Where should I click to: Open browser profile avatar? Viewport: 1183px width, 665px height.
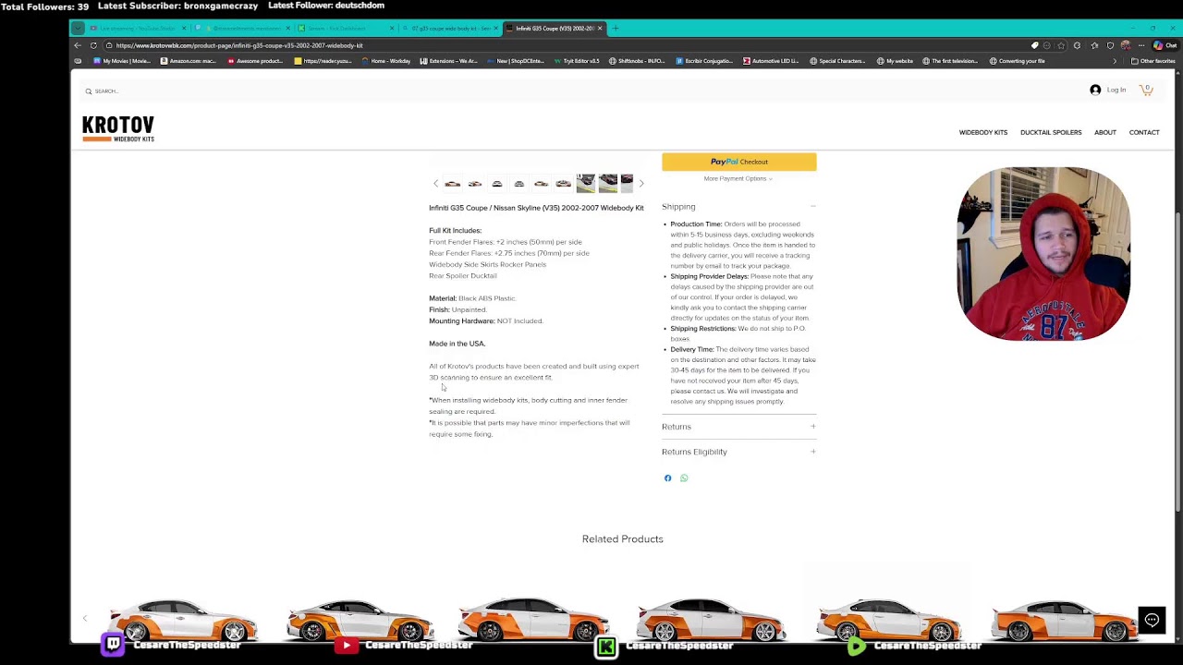click(1126, 45)
